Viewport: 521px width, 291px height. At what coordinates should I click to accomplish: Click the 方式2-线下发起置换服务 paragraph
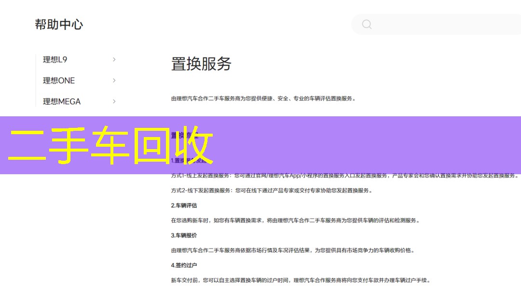coord(272,191)
